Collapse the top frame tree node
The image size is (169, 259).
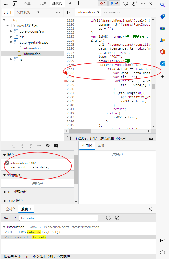[4, 20]
